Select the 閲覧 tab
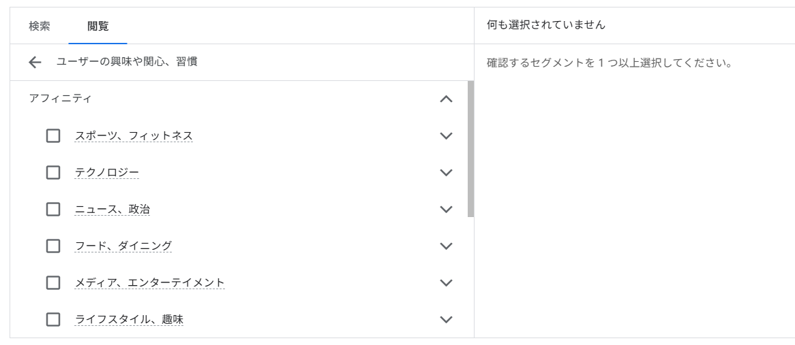 (x=97, y=26)
